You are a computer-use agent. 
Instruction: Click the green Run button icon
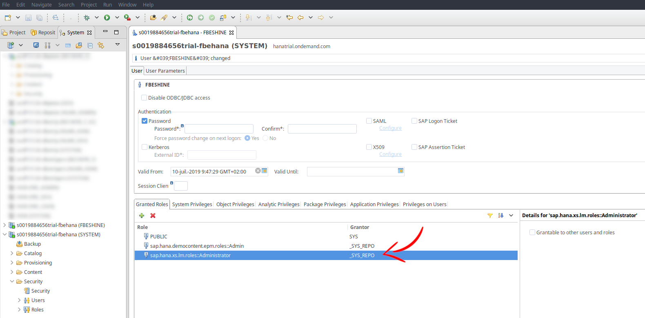click(x=107, y=18)
